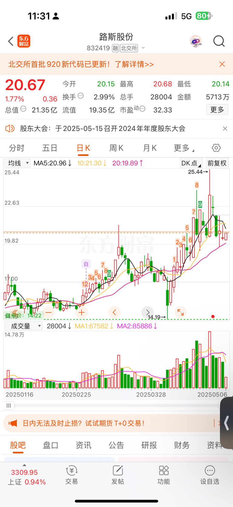Open the 资讯 tab
233x507 pixels.
(83, 445)
